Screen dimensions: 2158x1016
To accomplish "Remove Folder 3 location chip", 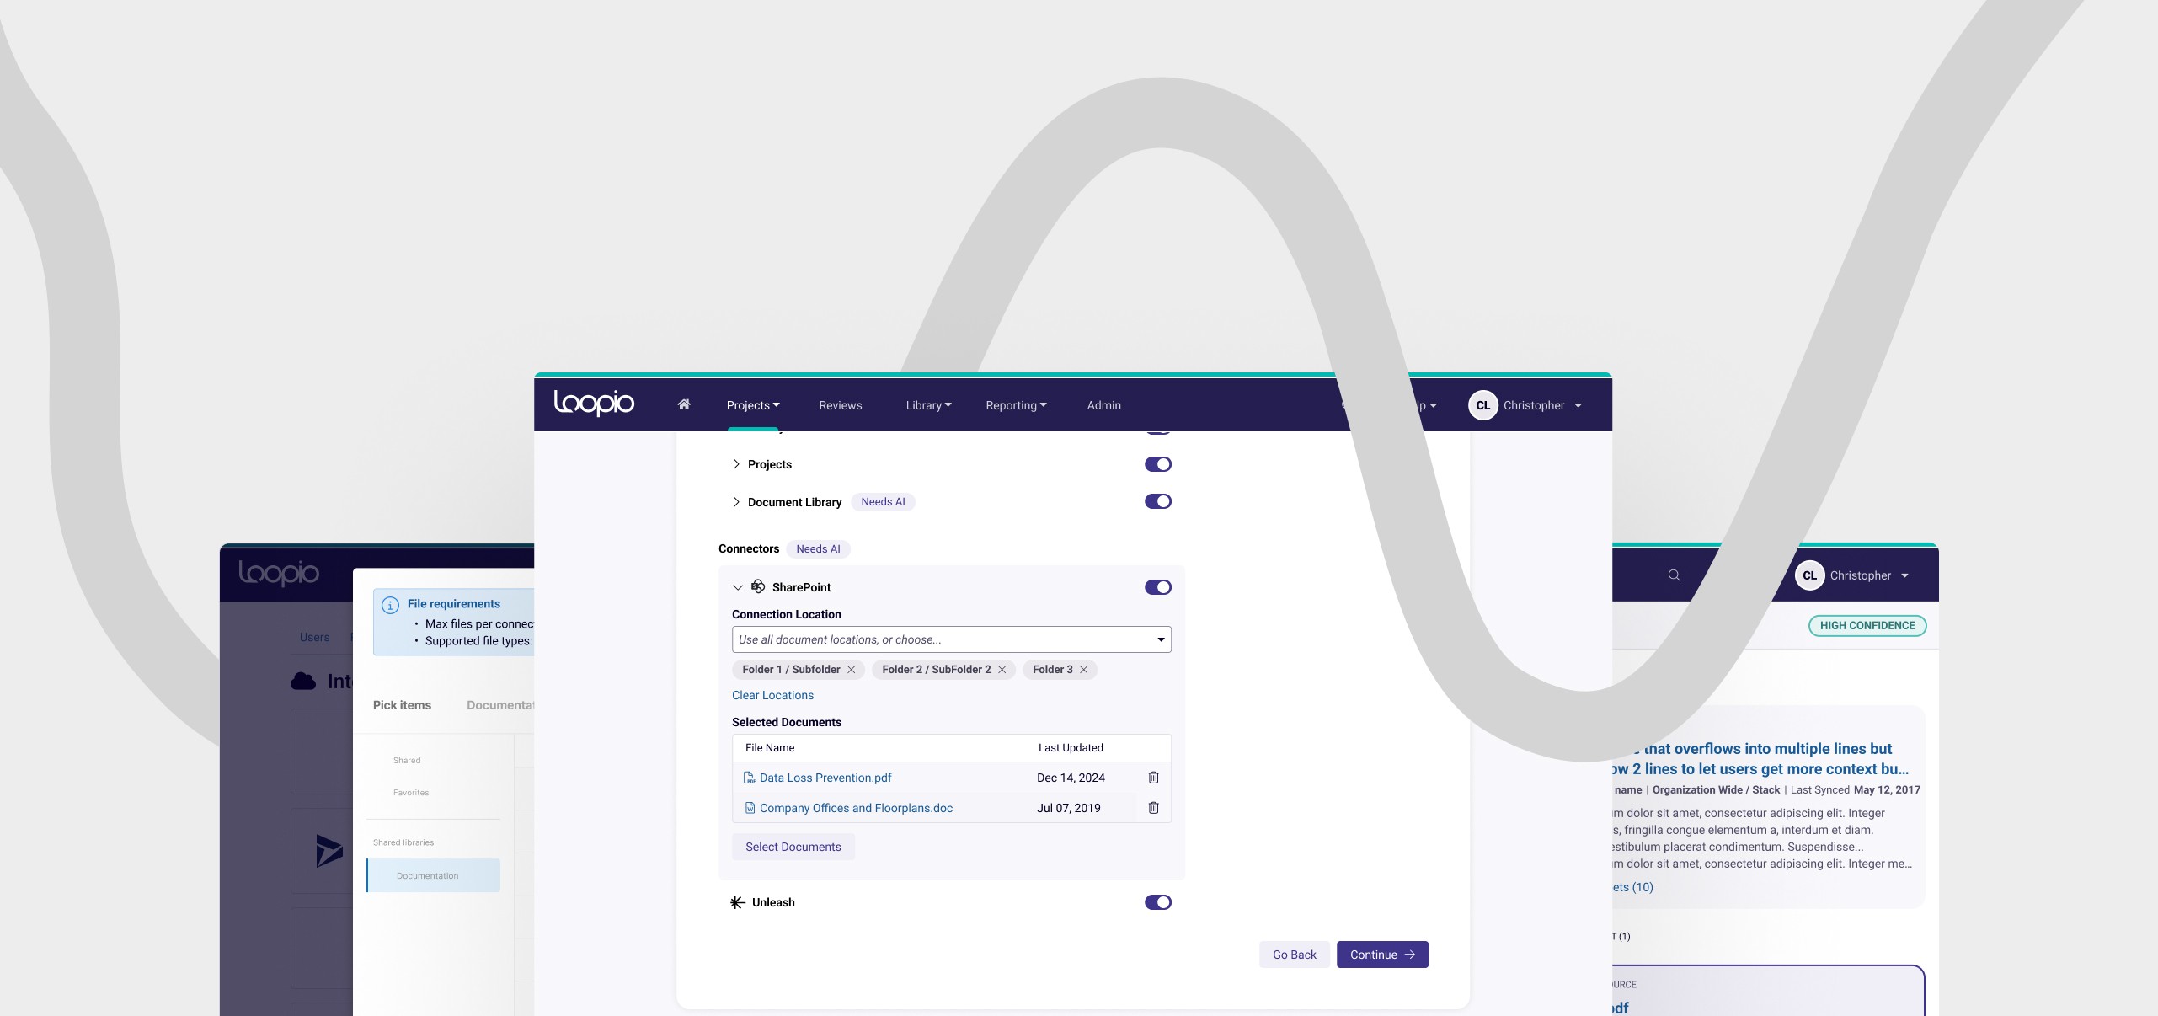I will click(1083, 670).
